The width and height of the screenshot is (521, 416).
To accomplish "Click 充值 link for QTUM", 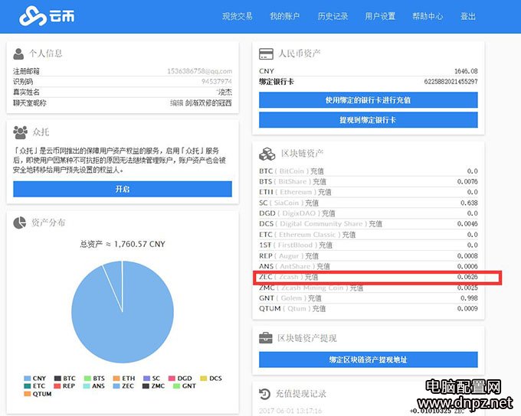I will [319, 308].
